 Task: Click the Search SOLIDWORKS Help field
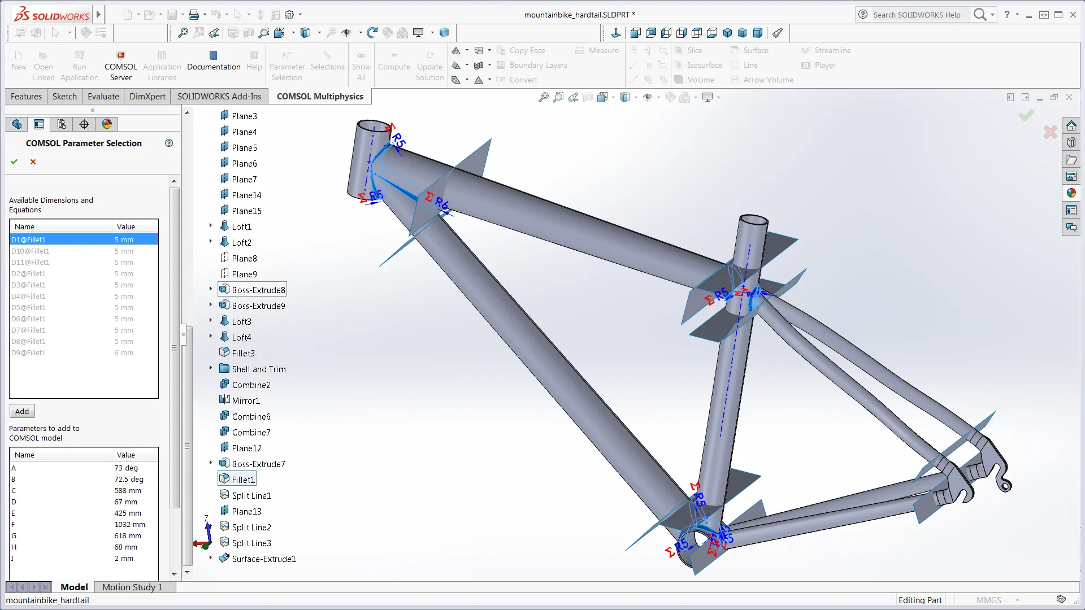(x=916, y=15)
